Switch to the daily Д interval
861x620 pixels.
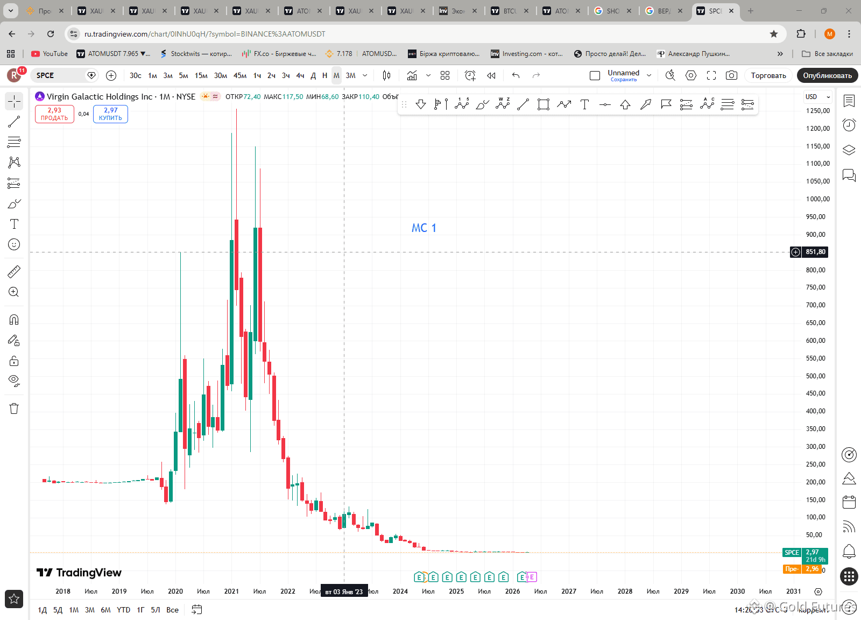tap(313, 76)
